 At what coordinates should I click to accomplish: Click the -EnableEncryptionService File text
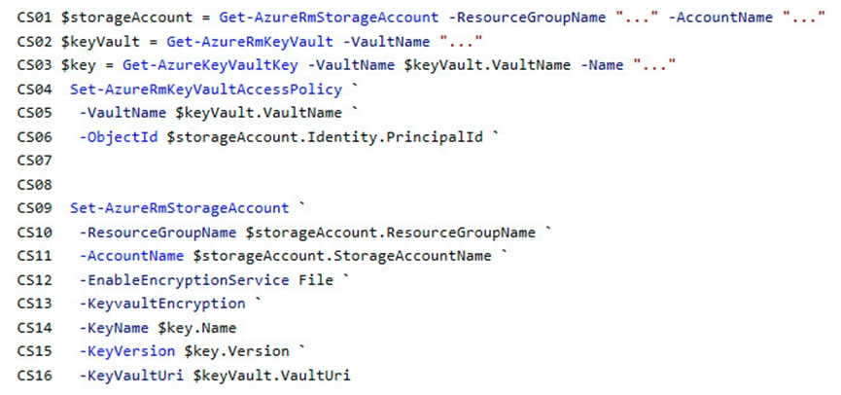[x=206, y=279]
